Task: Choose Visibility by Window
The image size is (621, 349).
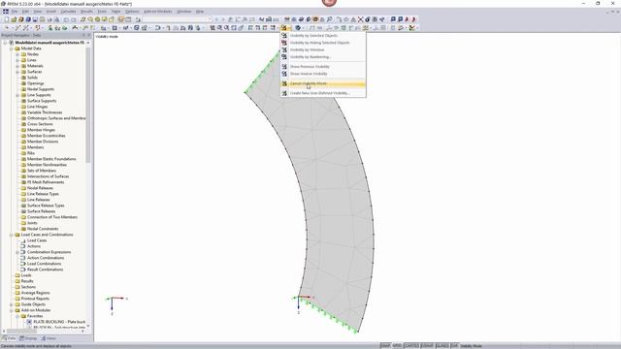Action: tap(323, 49)
